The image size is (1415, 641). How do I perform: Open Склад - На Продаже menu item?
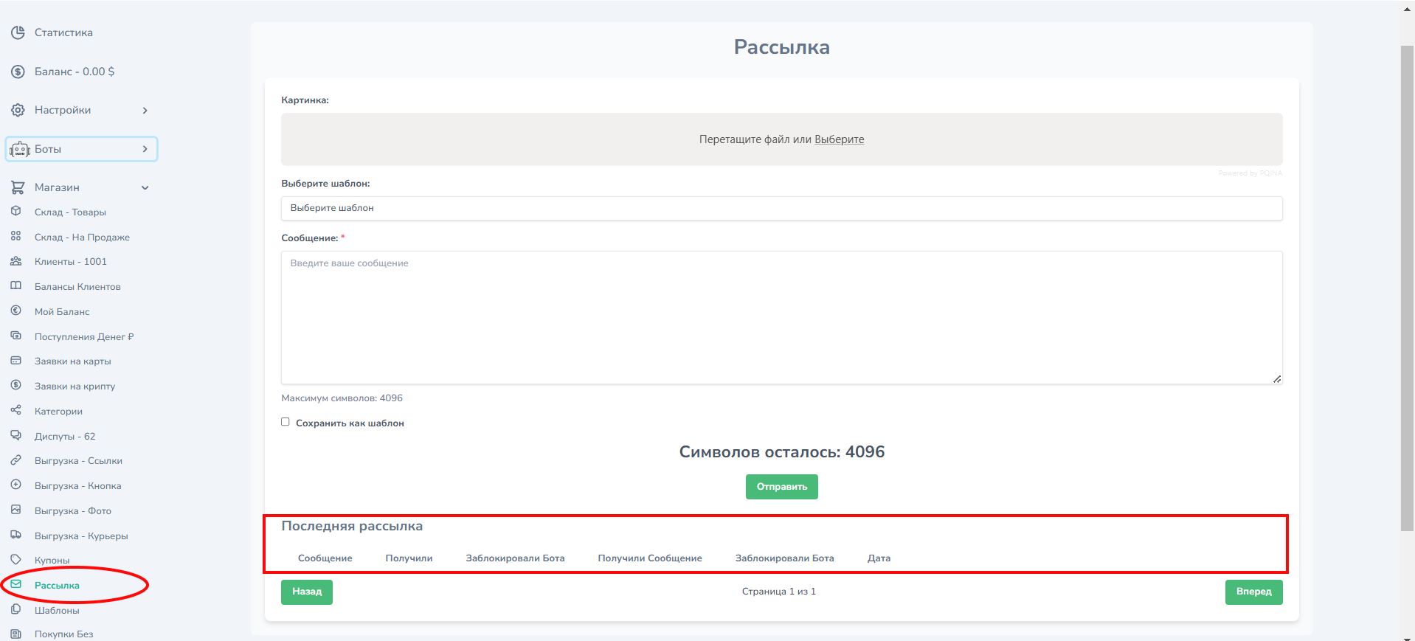click(82, 238)
